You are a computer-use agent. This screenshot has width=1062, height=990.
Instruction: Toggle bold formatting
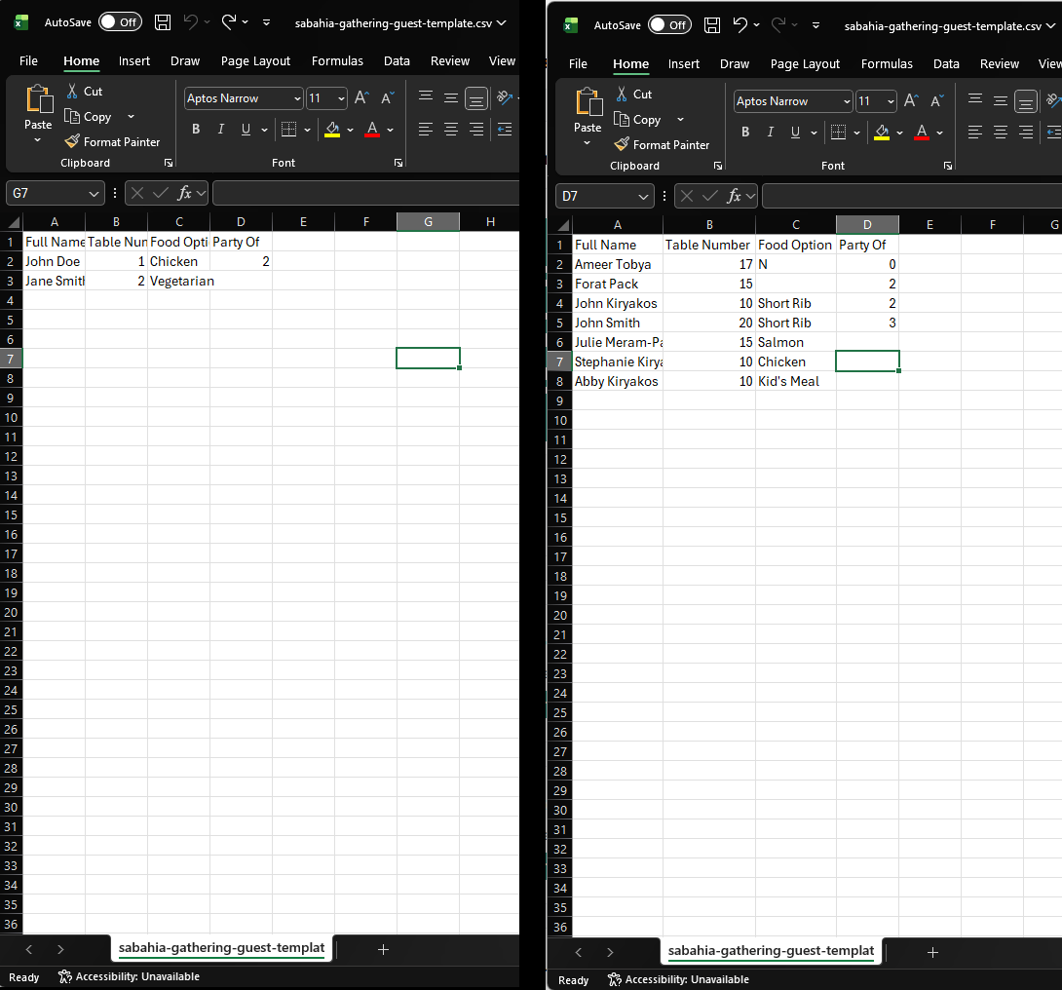pyautogui.click(x=196, y=129)
